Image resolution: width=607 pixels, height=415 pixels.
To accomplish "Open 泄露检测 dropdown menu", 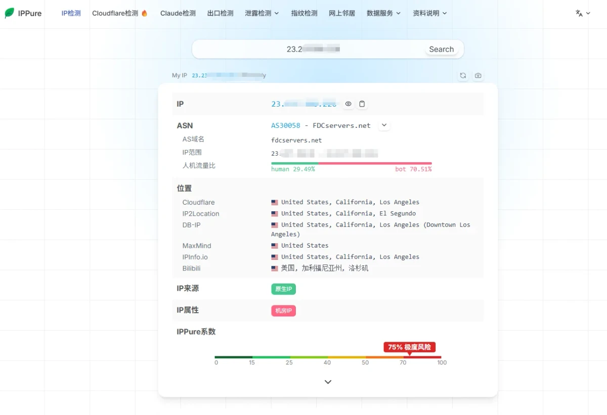I will [262, 13].
